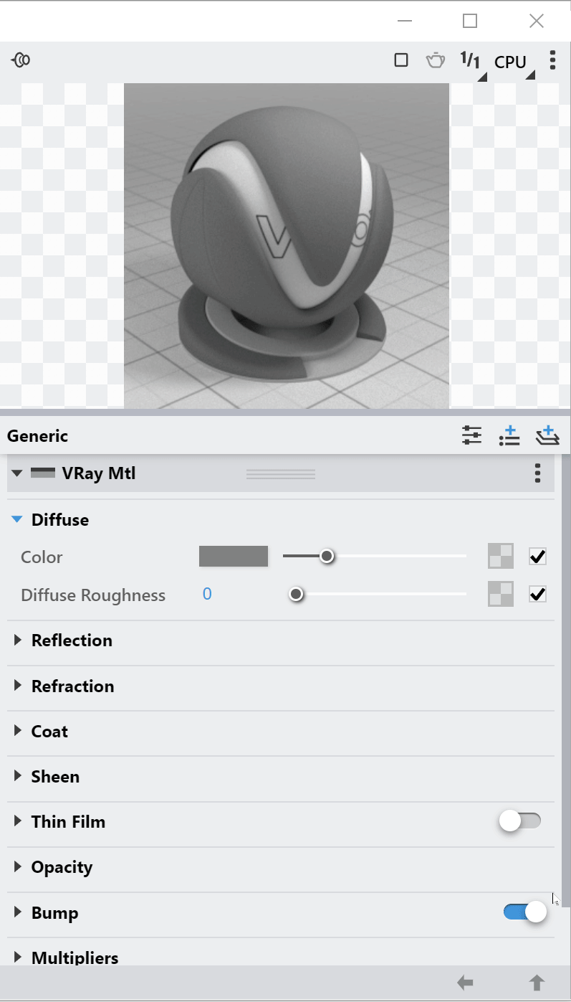Expand the Coat section

click(x=18, y=731)
